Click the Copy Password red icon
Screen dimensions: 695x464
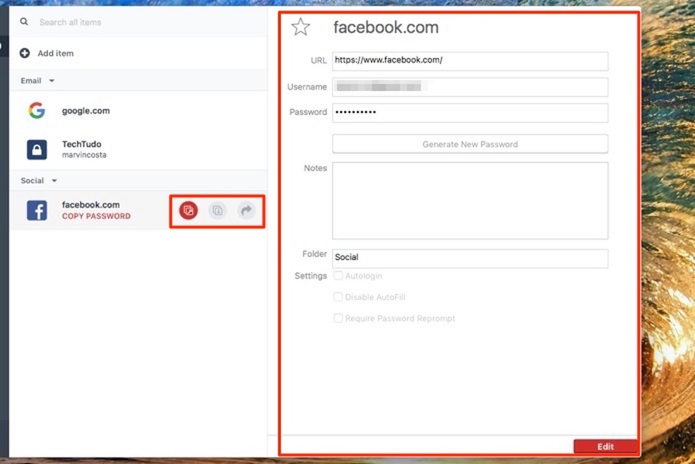(x=187, y=210)
